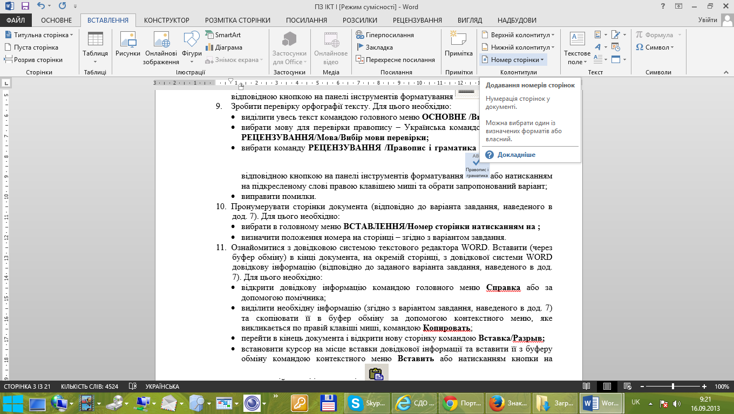
Task: Expand the Фігури shapes gallery
Action: (x=192, y=49)
